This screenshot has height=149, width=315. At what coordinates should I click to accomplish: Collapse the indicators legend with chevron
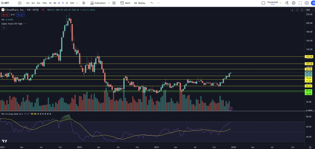pyautogui.click(x=4, y=28)
